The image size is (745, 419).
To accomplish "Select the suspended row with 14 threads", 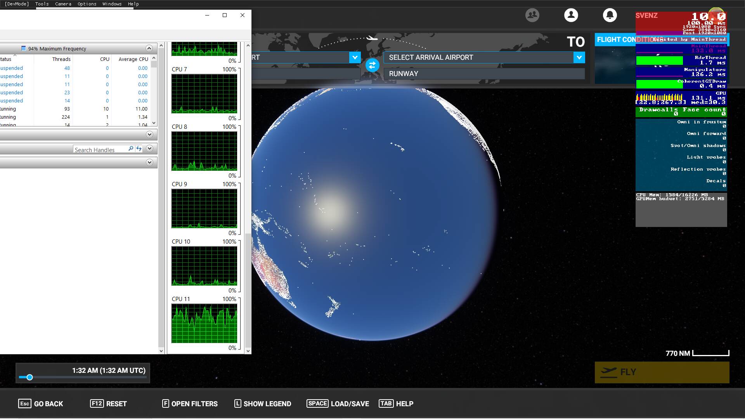I will click(76, 100).
